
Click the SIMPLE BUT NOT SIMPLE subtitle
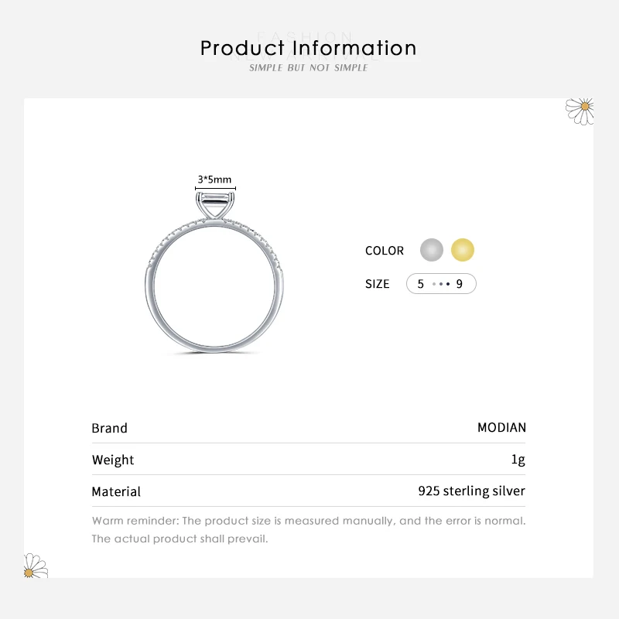[x=309, y=68]
